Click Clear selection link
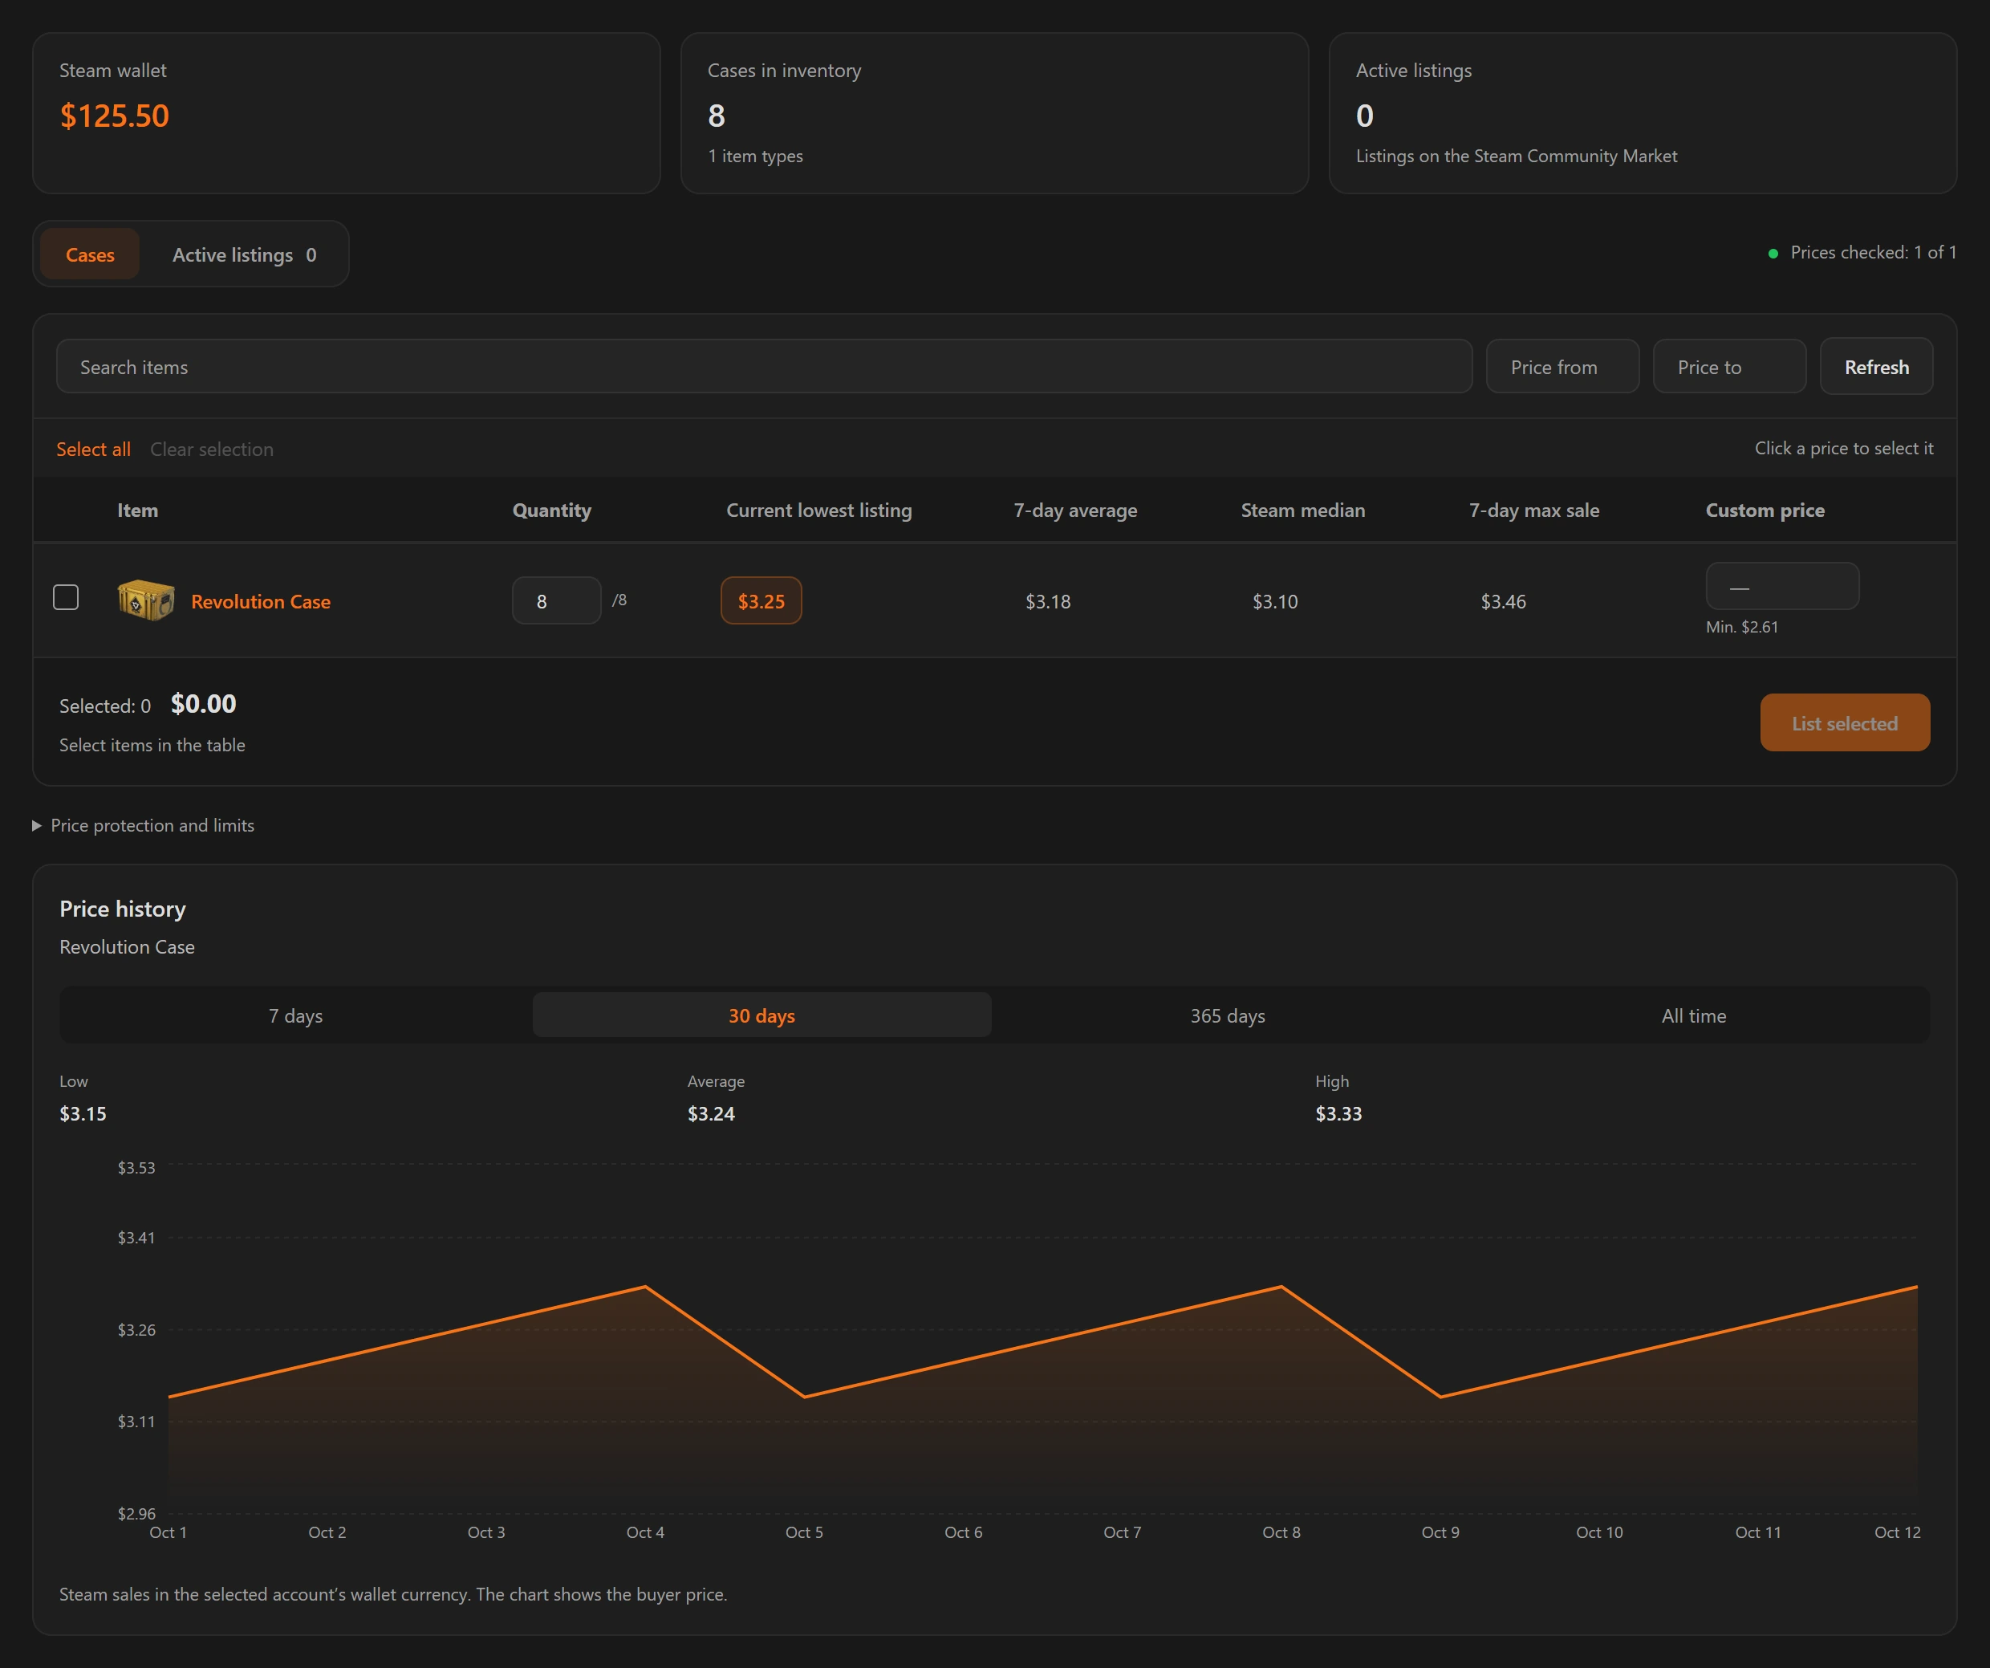 click(211, 450)
